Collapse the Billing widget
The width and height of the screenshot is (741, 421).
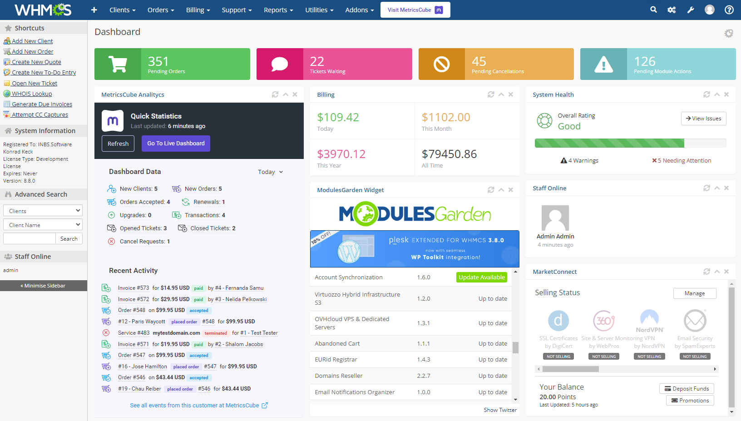[501, 94]
